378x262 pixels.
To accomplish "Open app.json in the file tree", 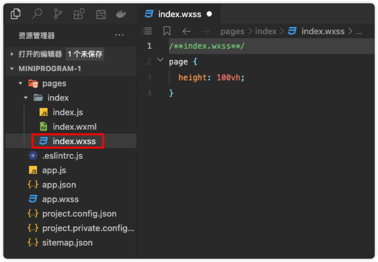I will coord(59,185).
